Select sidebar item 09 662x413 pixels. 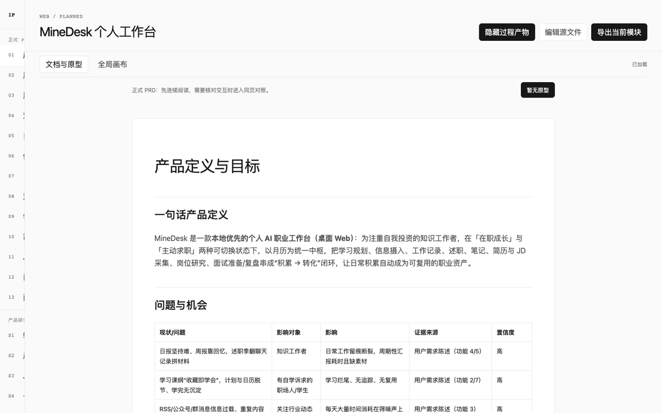point(12,216)
